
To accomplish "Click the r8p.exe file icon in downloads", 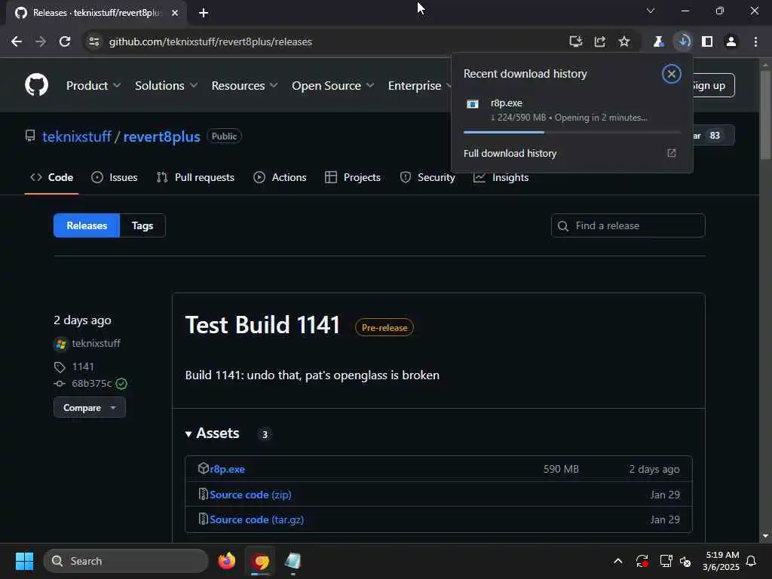I will click(473, 104).
